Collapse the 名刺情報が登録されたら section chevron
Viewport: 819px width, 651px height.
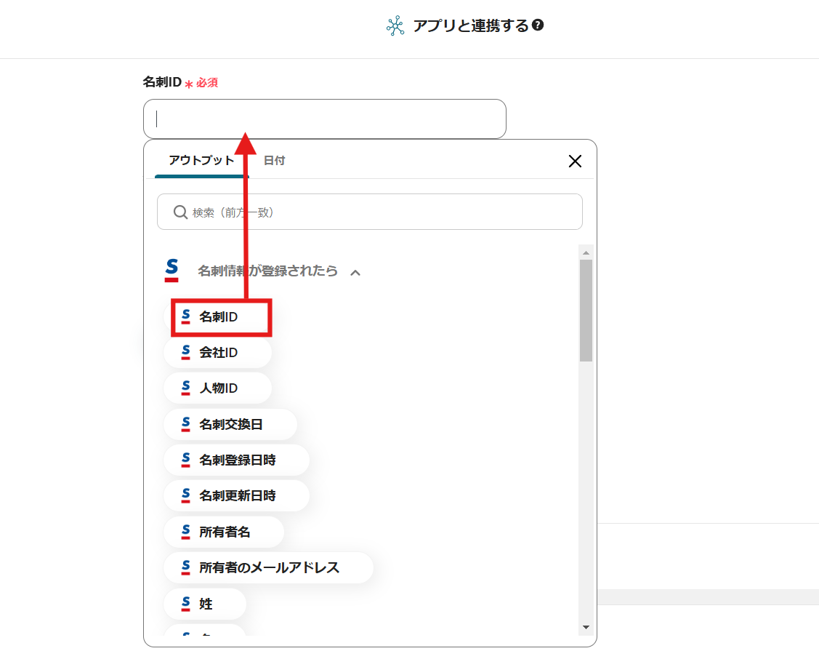click(x=355, y=273)
